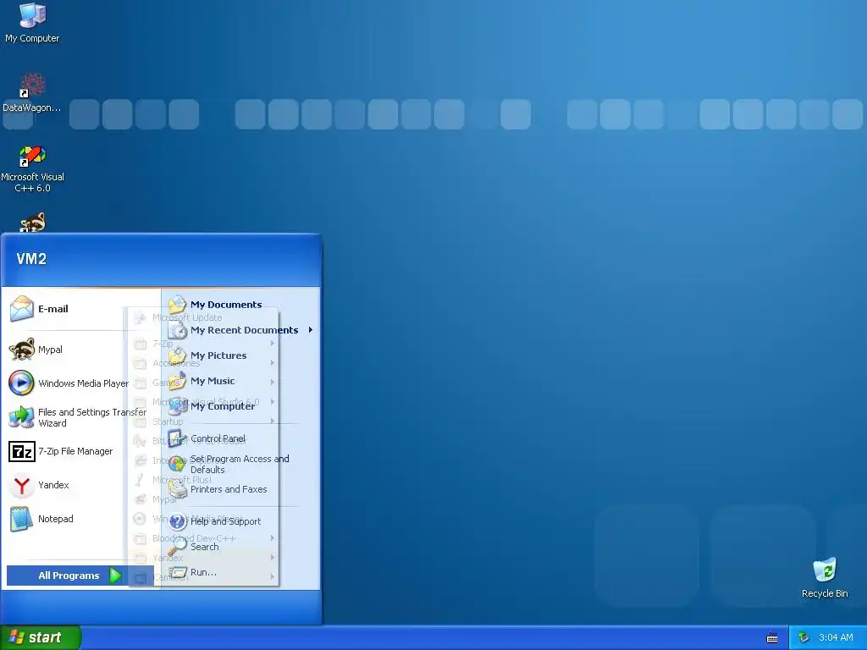Select the DataWagon desktop shortcut
The height and width of the screenshot is (650, 867).
point(32,93)
